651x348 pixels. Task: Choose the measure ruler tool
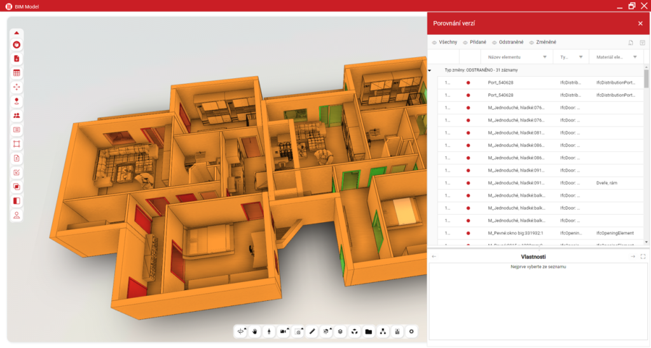tap(312, 331)
